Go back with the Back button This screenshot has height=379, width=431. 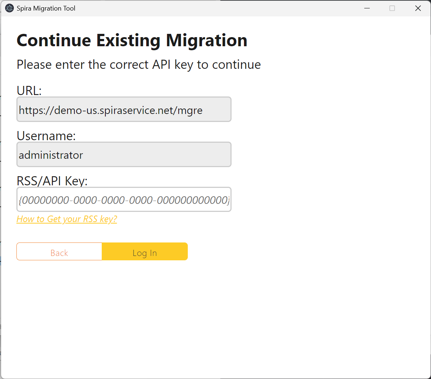pyautogui.click(x=59, y=251)
